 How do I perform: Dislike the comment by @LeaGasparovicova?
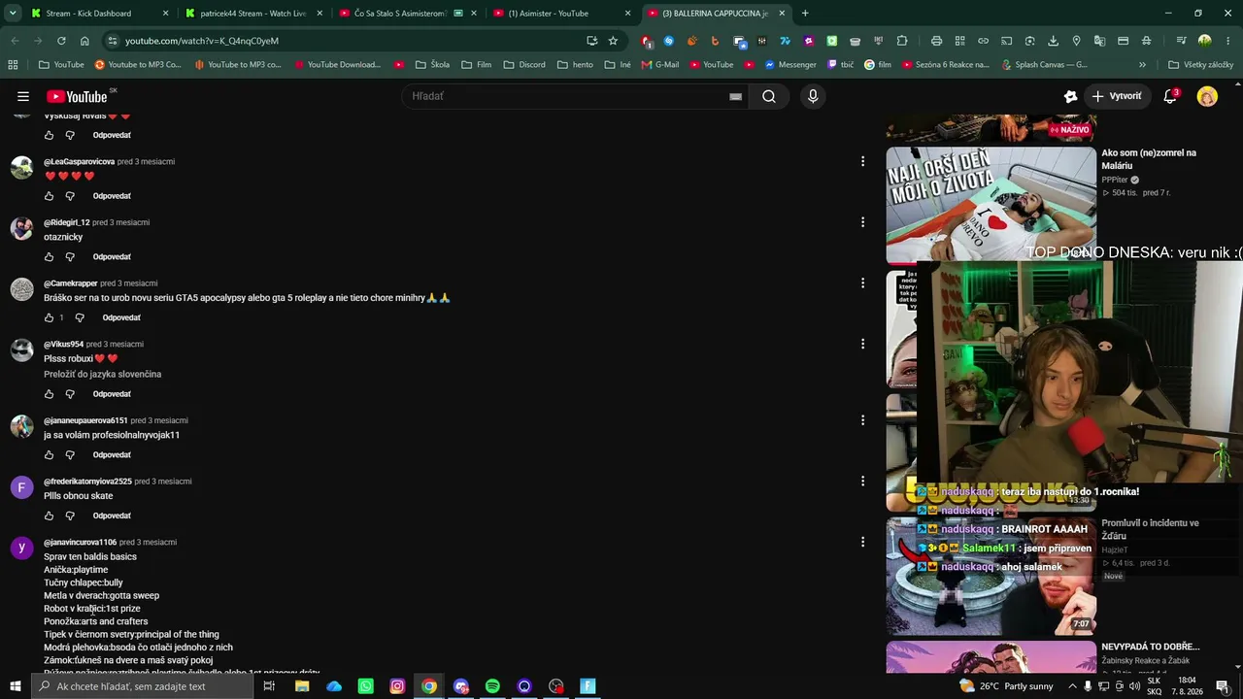click(70, 196)
